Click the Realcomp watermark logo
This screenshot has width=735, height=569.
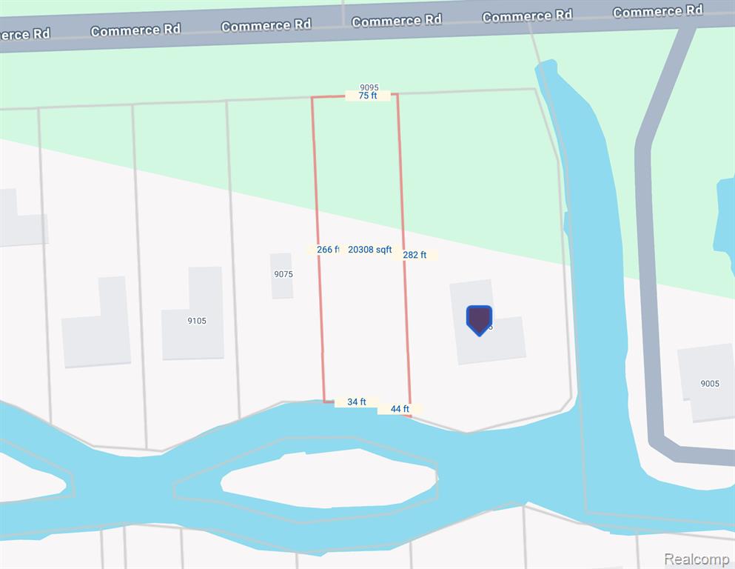pos(697,559)
